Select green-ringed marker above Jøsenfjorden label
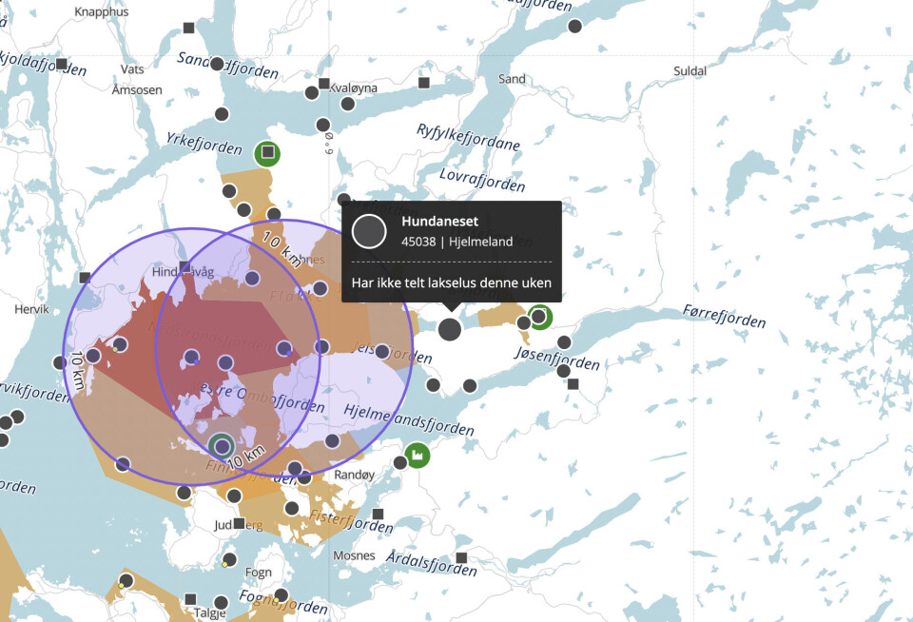 click(540, 316)
